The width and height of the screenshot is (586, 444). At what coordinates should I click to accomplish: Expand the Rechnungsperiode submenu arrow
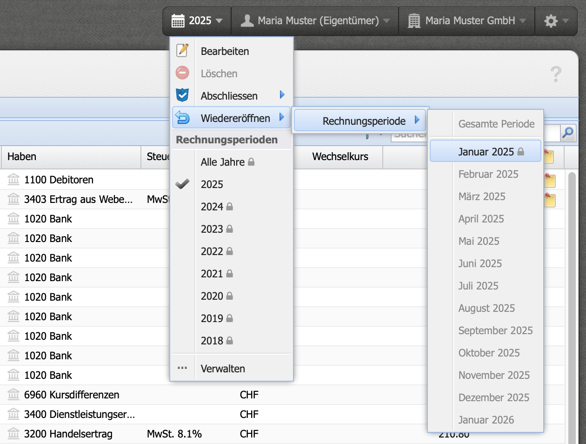pos(418,120)
